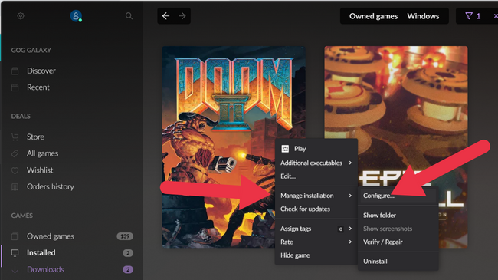Go to the Store page
The image size is (498, 280).
point(35,137)
